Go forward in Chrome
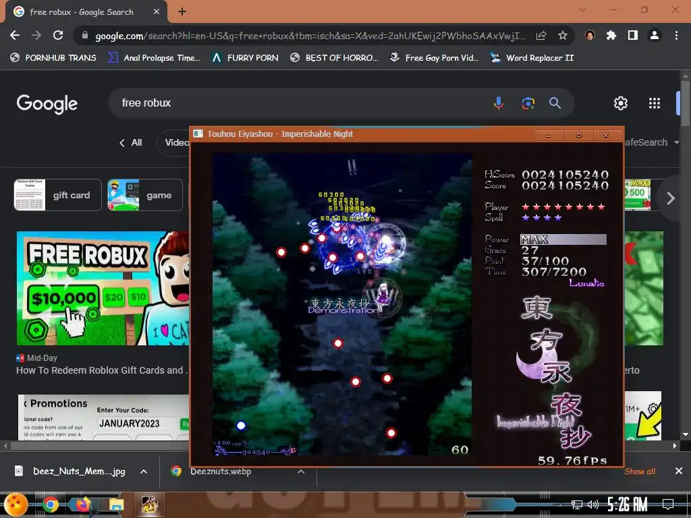 coord(36,35)
